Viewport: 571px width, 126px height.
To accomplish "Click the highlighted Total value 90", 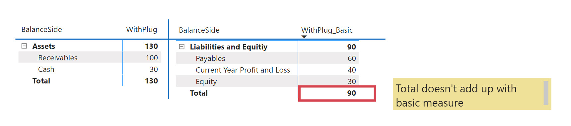I will coord(351,93).
